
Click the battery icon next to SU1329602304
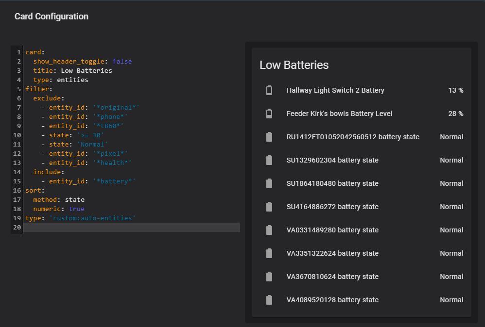268,160
